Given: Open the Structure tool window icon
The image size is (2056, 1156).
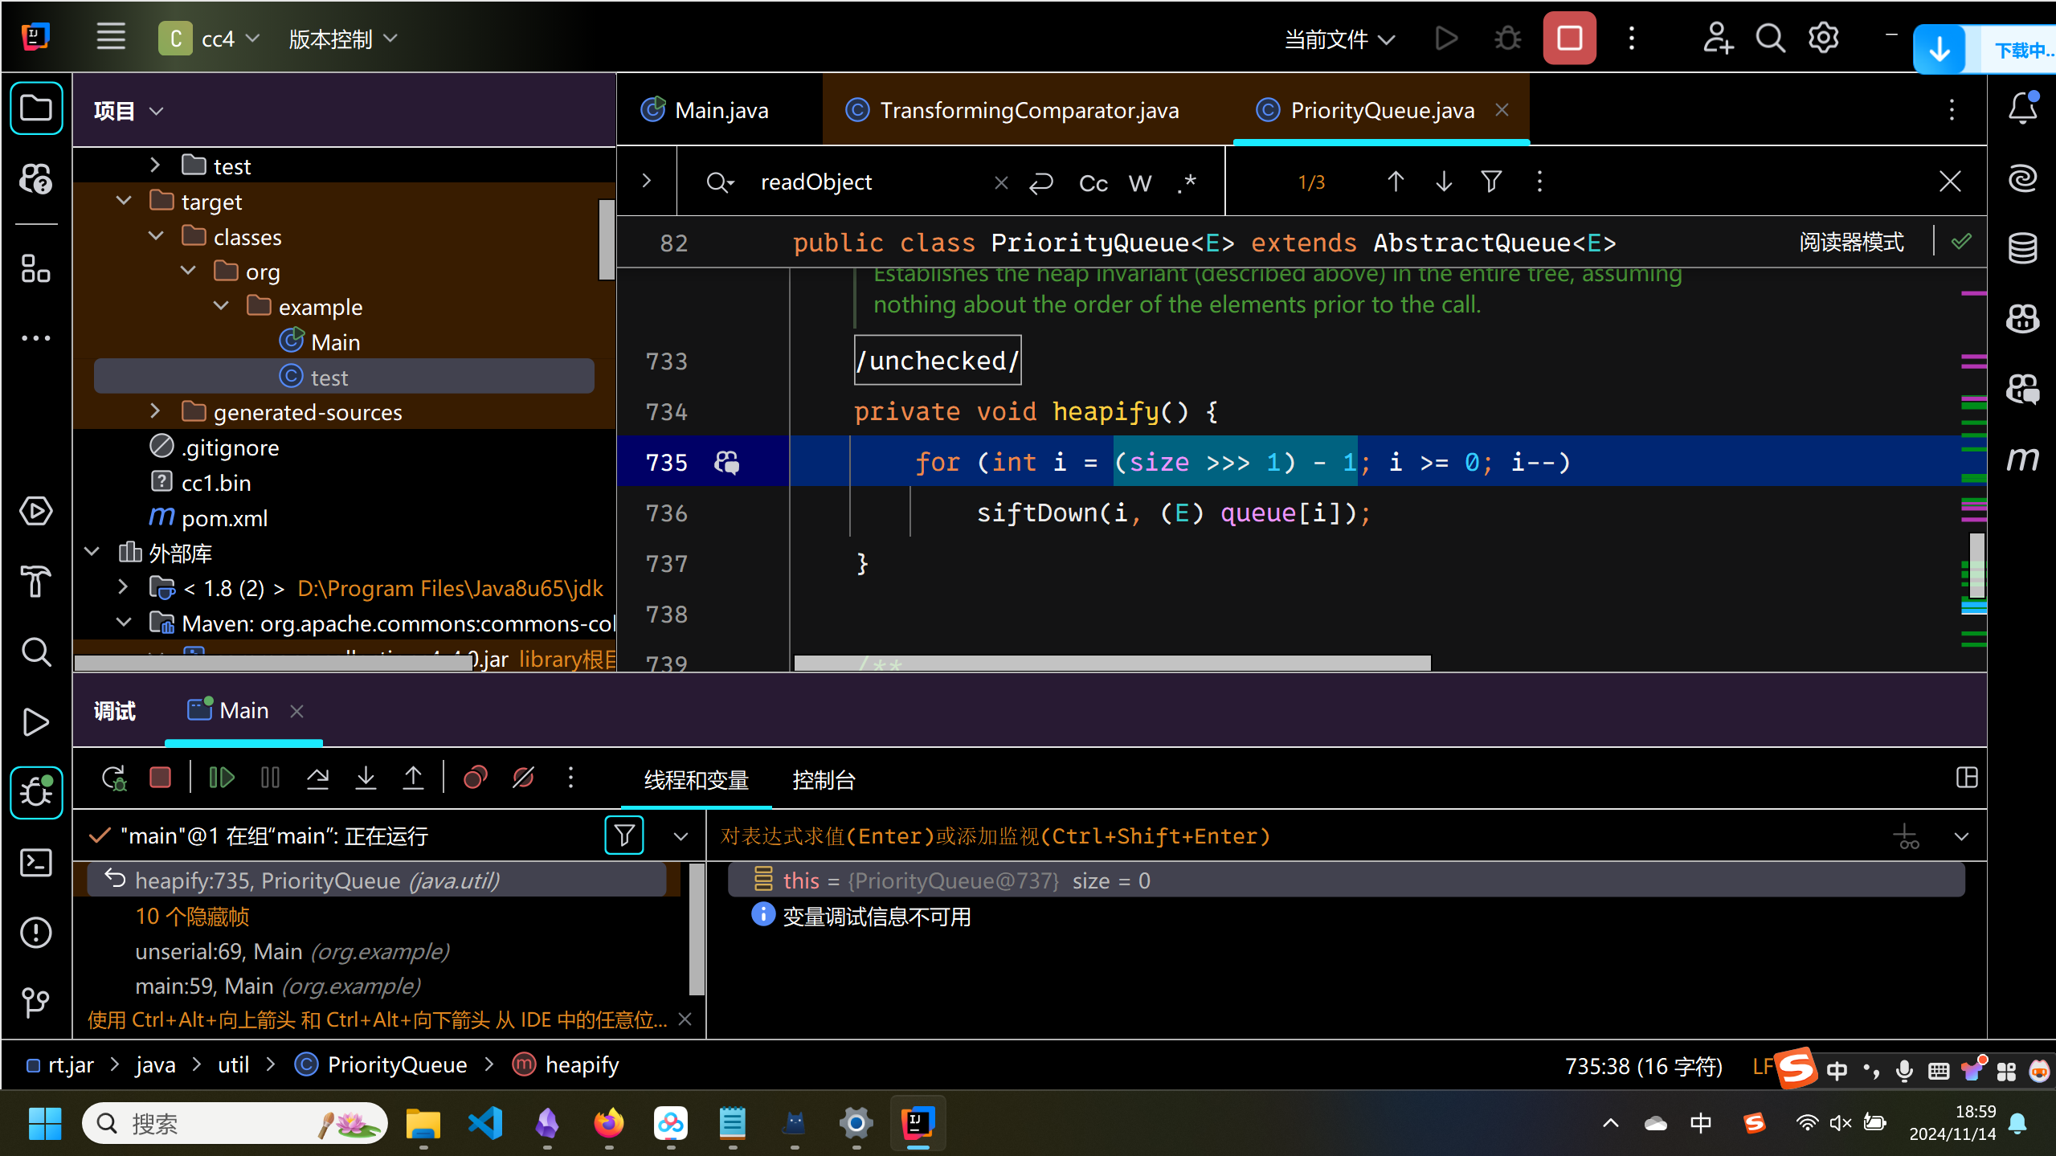Looking at the screenshot, I should coord(36,268).
